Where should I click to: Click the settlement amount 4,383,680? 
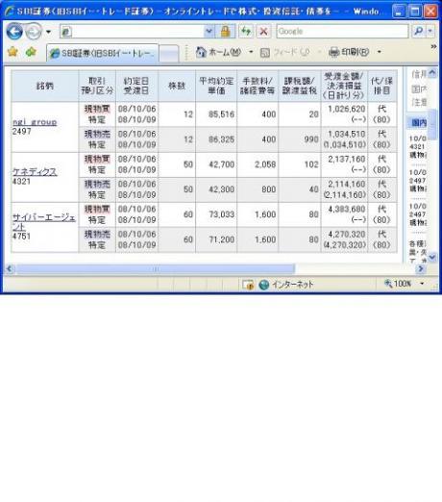click(347, 210)
